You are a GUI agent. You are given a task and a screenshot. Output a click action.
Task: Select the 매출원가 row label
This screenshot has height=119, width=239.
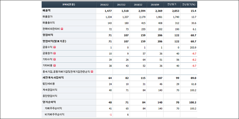tap(48, 17)
